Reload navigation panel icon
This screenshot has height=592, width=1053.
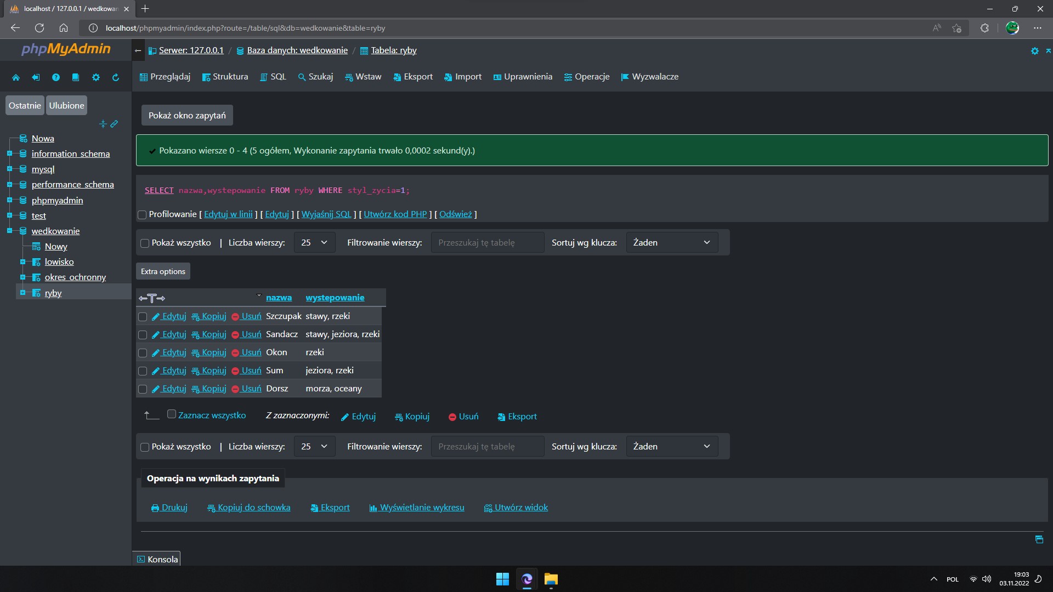point(116,77)
